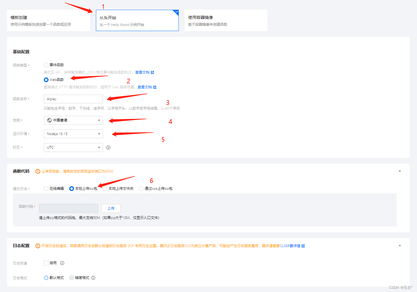417x292 pixels.
Task: Click info icon next to 启用 checkbox
Action: (x=62, y=263)
